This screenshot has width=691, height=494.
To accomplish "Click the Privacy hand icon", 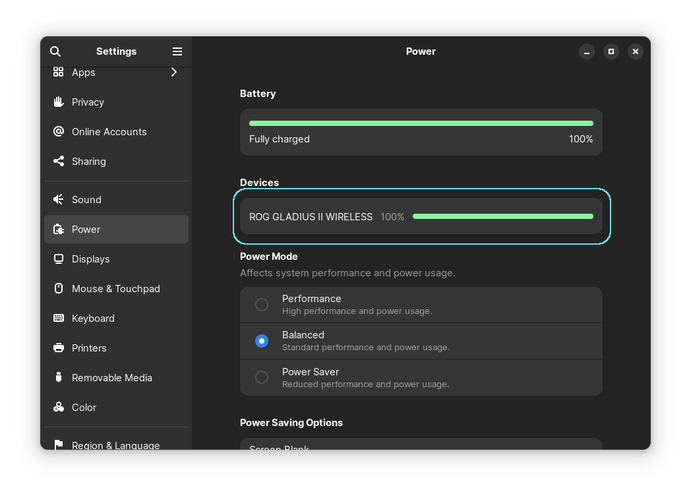I will click(59, 102).
